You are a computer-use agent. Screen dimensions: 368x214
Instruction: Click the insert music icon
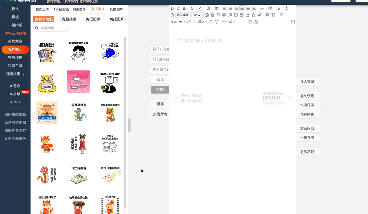coord(230,15)
